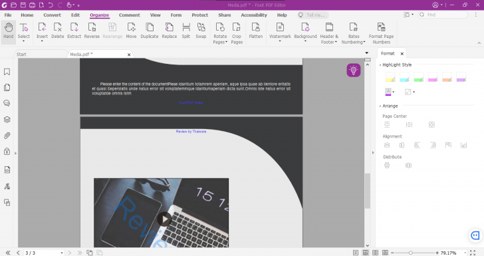The height and width of the screenshot is (256, 484).
Task: Click the document vertical scrollbar thumb
Action: pyautogui.click(x=367, y=191)
